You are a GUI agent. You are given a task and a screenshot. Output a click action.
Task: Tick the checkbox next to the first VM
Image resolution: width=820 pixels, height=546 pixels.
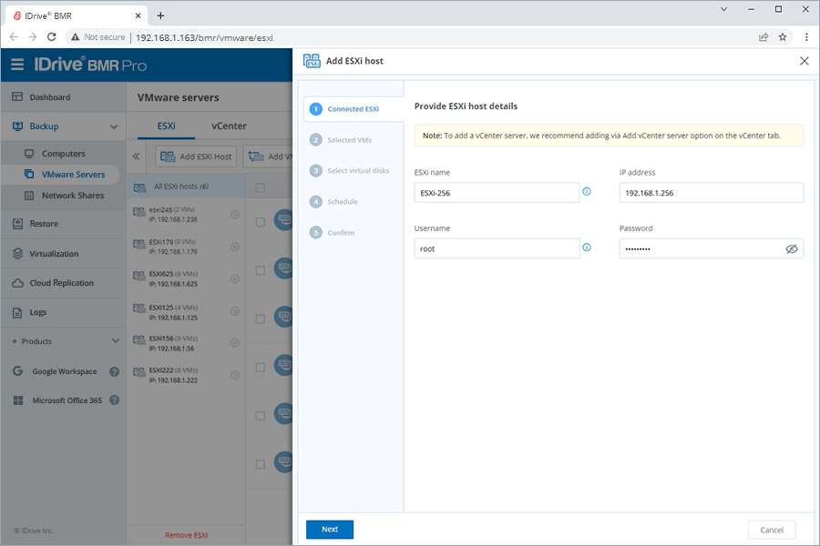coord(261,219)
